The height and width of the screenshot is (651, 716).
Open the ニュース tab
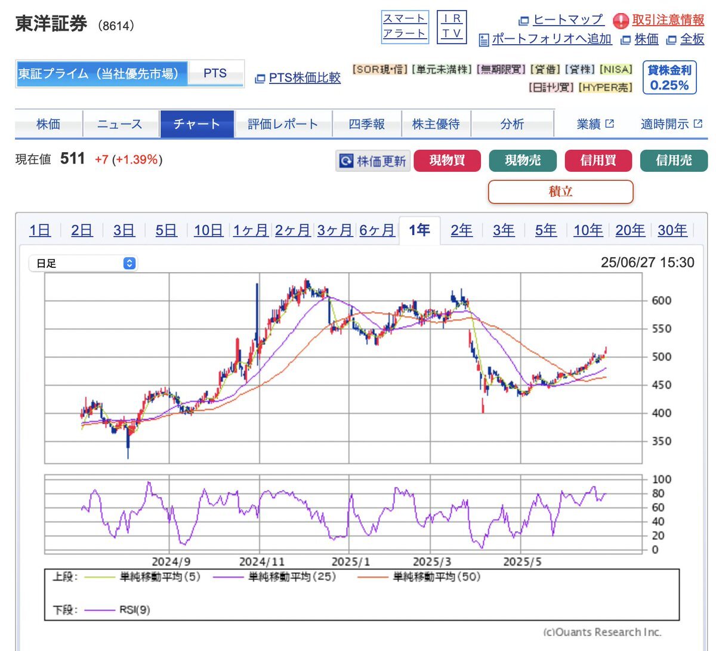(120, 124)
